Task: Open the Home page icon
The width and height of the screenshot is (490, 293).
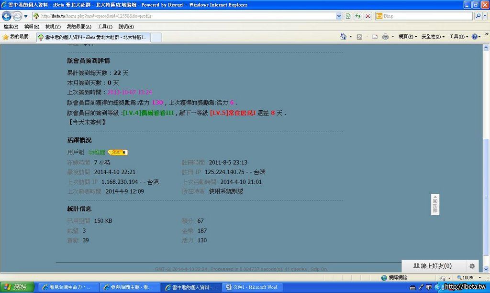Action: click(343, 37)
